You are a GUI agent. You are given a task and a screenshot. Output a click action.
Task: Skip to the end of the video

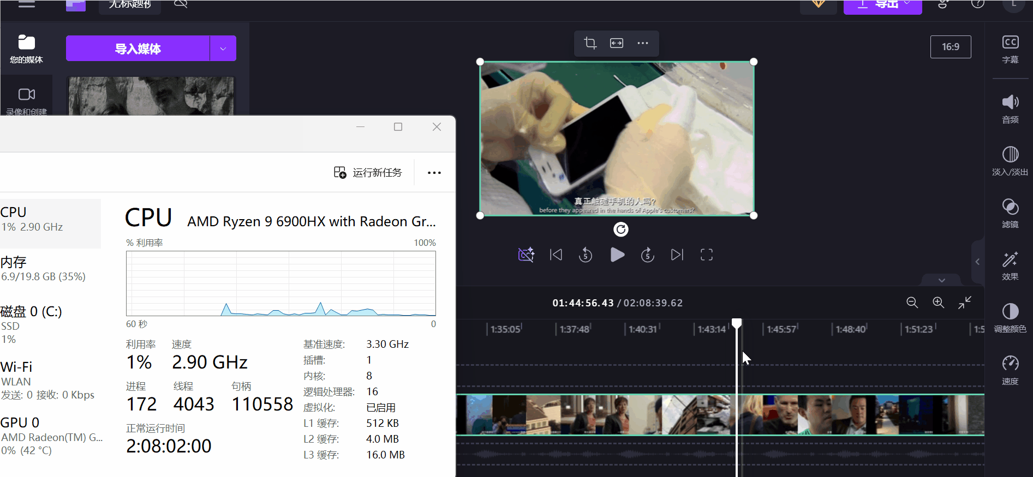[x=677, y=255]
